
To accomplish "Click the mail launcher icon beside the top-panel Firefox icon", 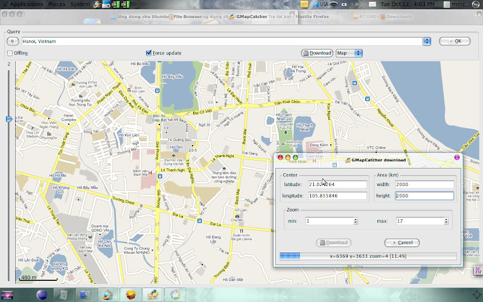I will point(106,4).
